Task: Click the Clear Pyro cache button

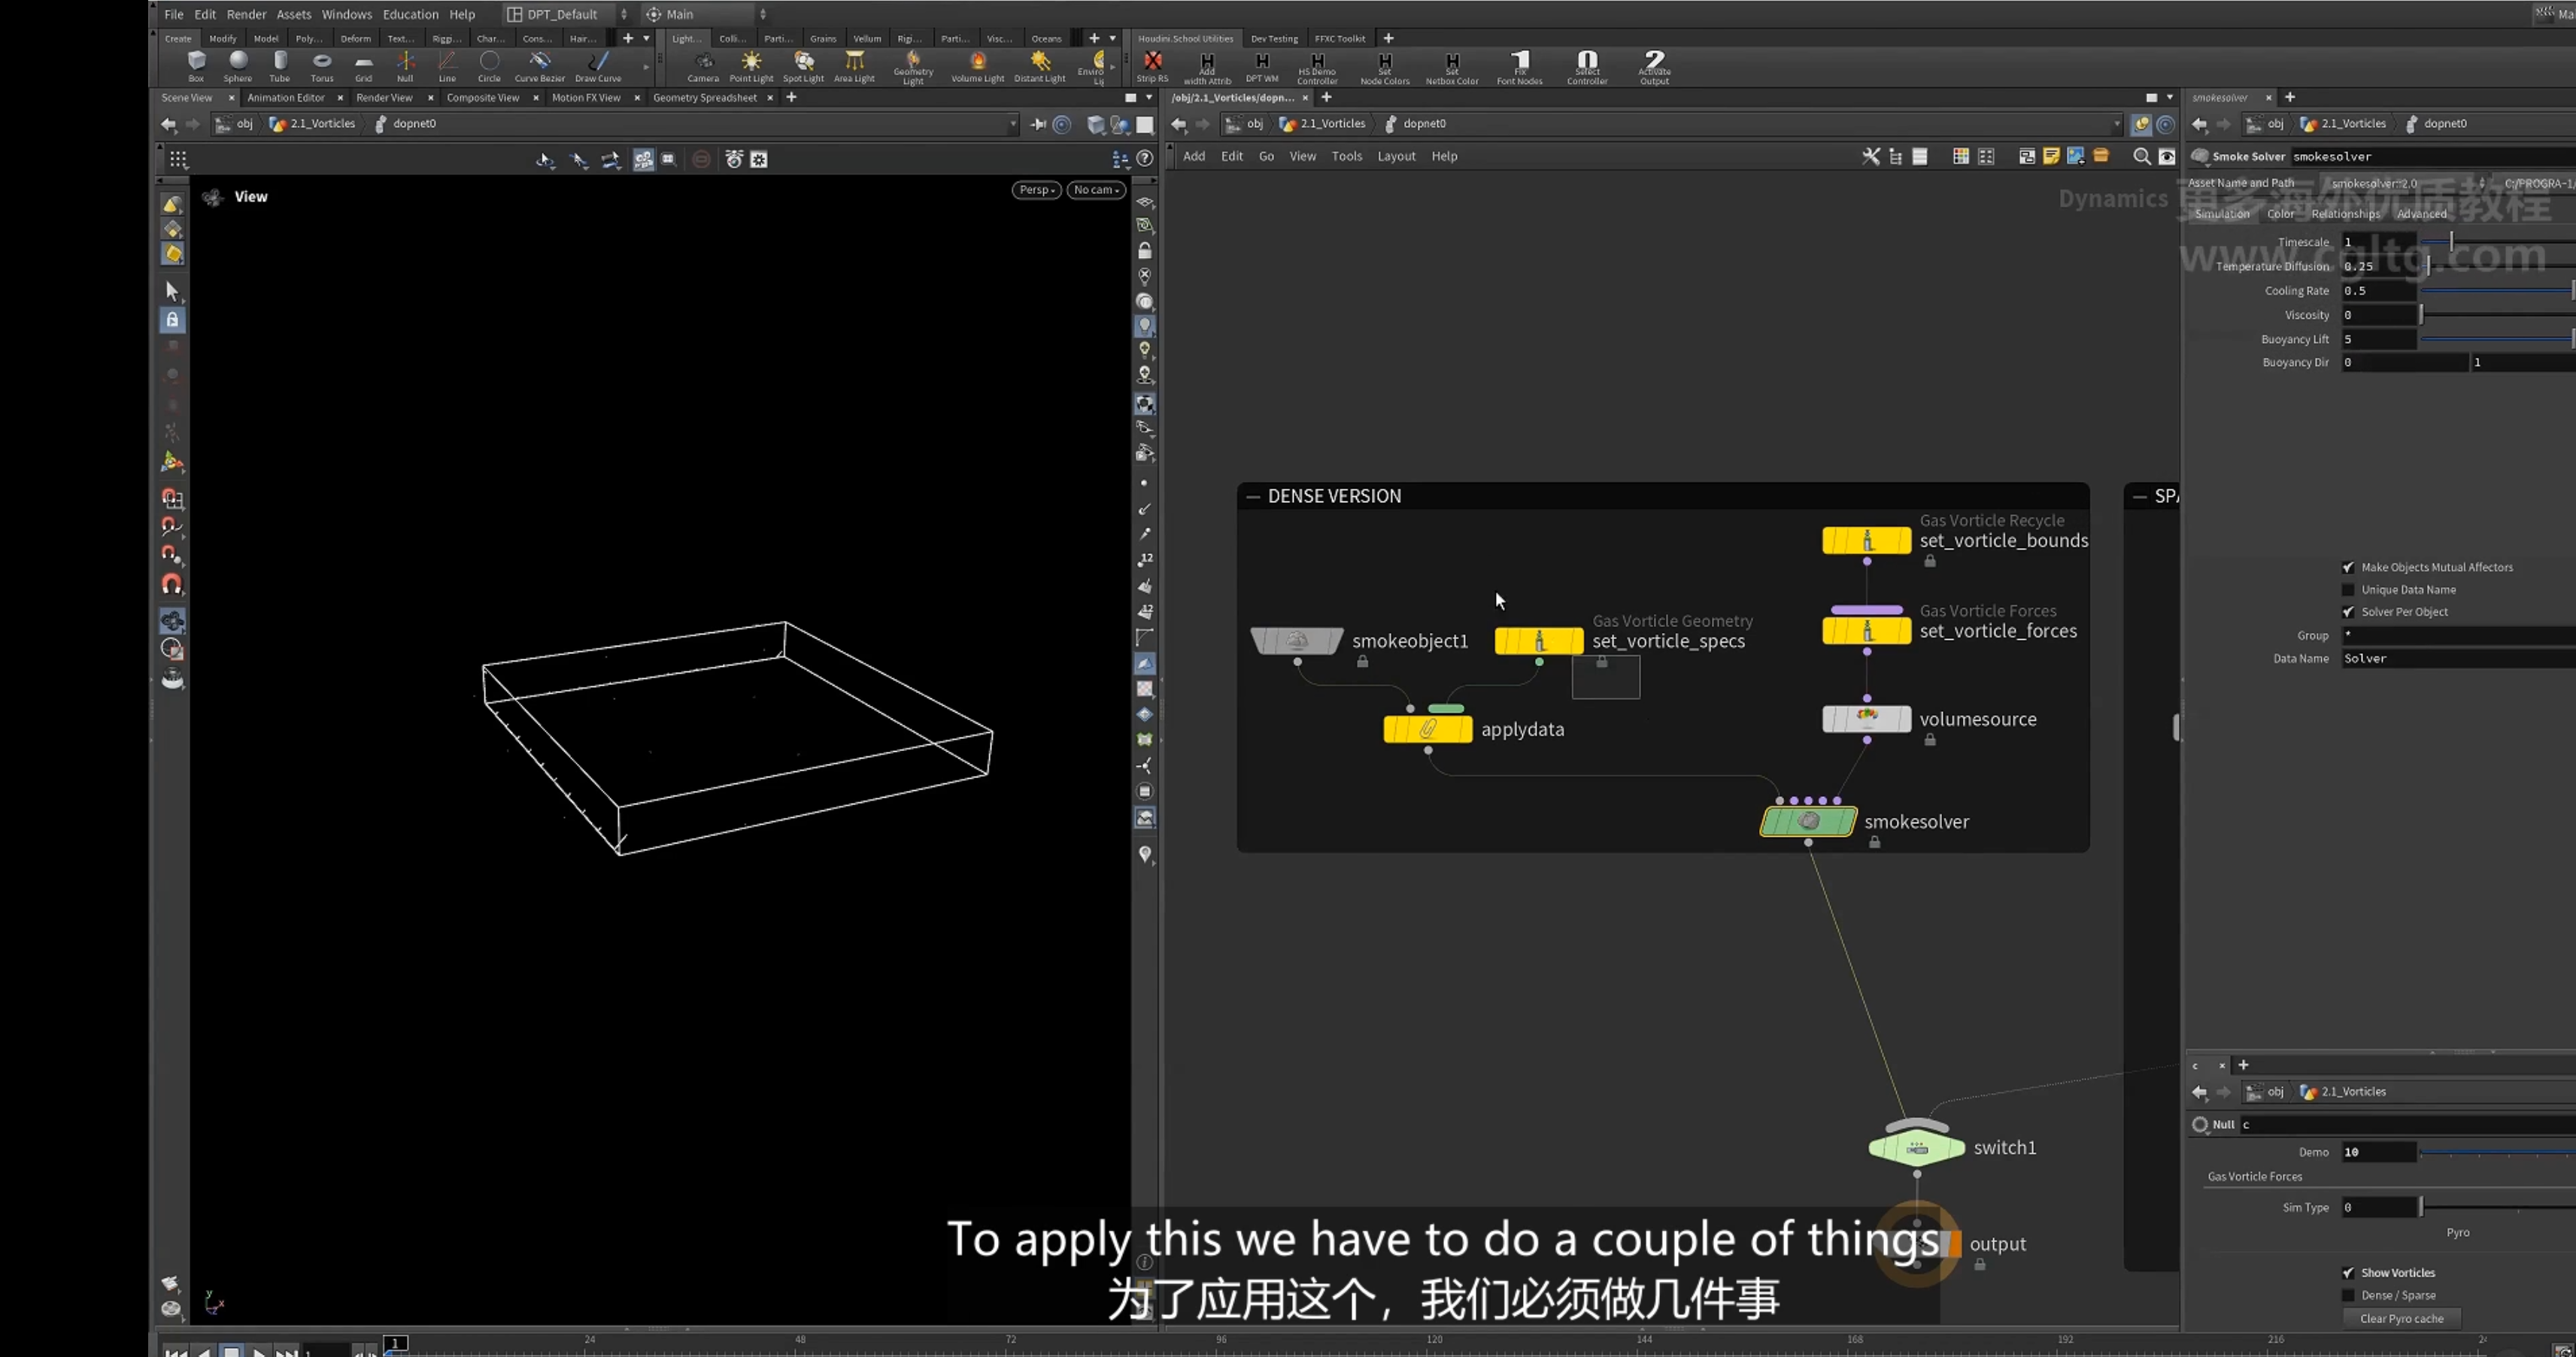Action: pos(2401,1319)
